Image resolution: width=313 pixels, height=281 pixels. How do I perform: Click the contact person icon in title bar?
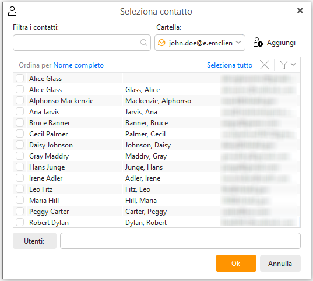[12, 11]
